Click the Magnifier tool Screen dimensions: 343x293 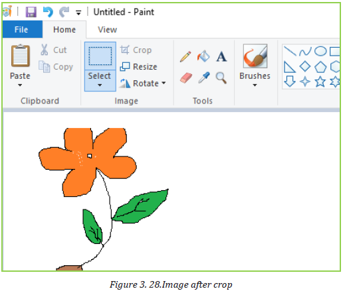(221, 78)
